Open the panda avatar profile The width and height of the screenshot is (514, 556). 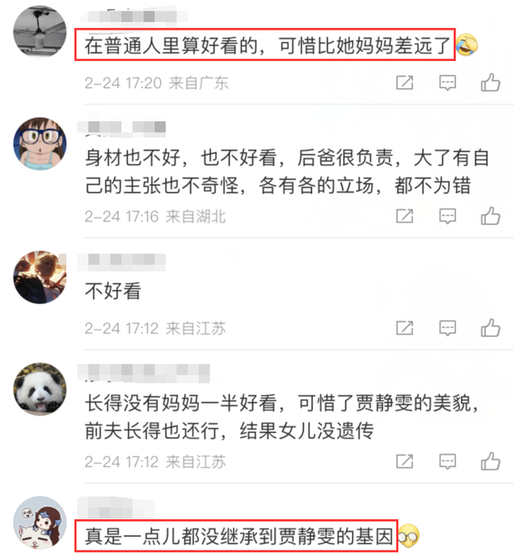click(x=40, y=389)
